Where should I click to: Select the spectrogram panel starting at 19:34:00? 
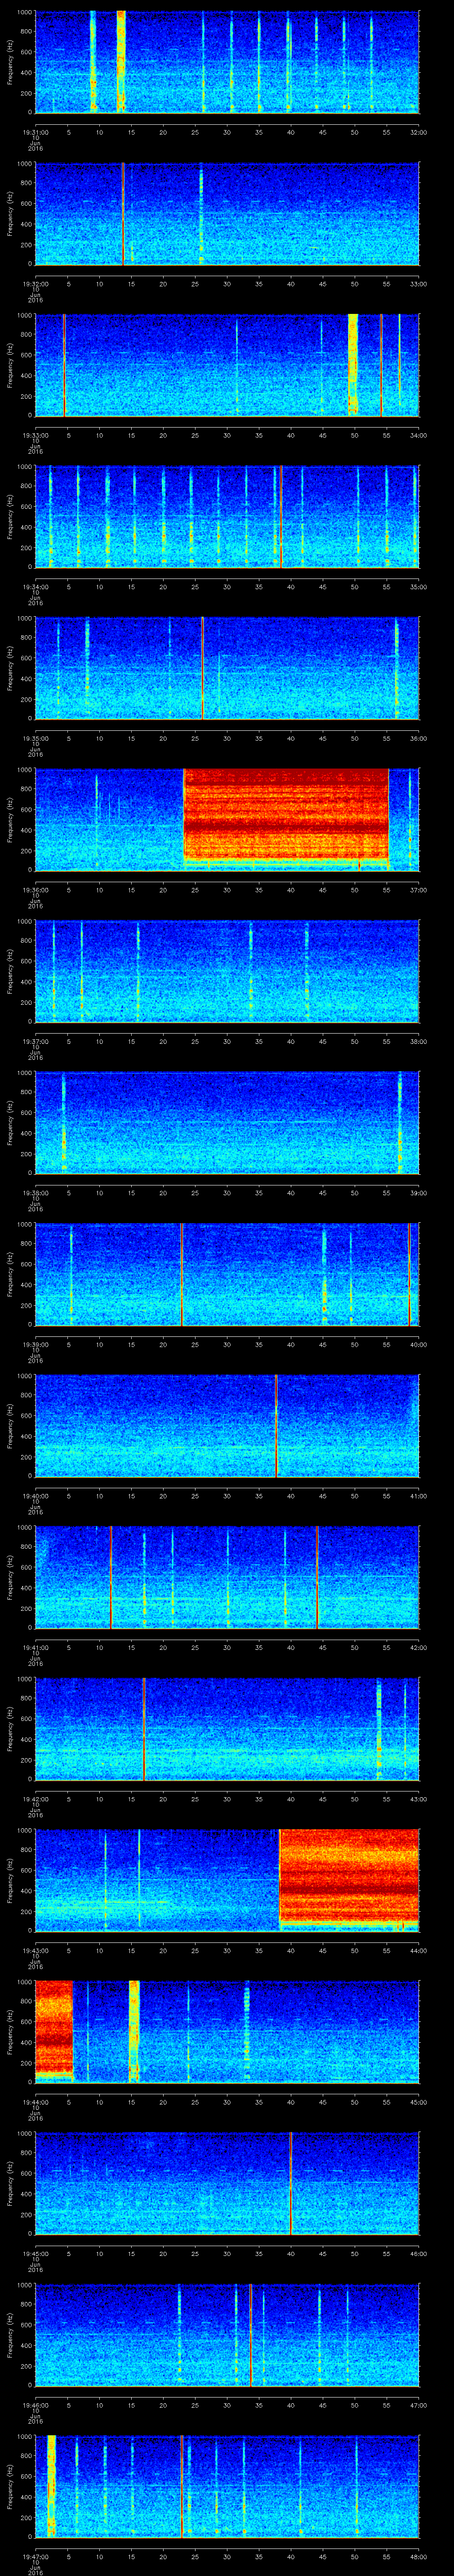(x=227, y=516)
